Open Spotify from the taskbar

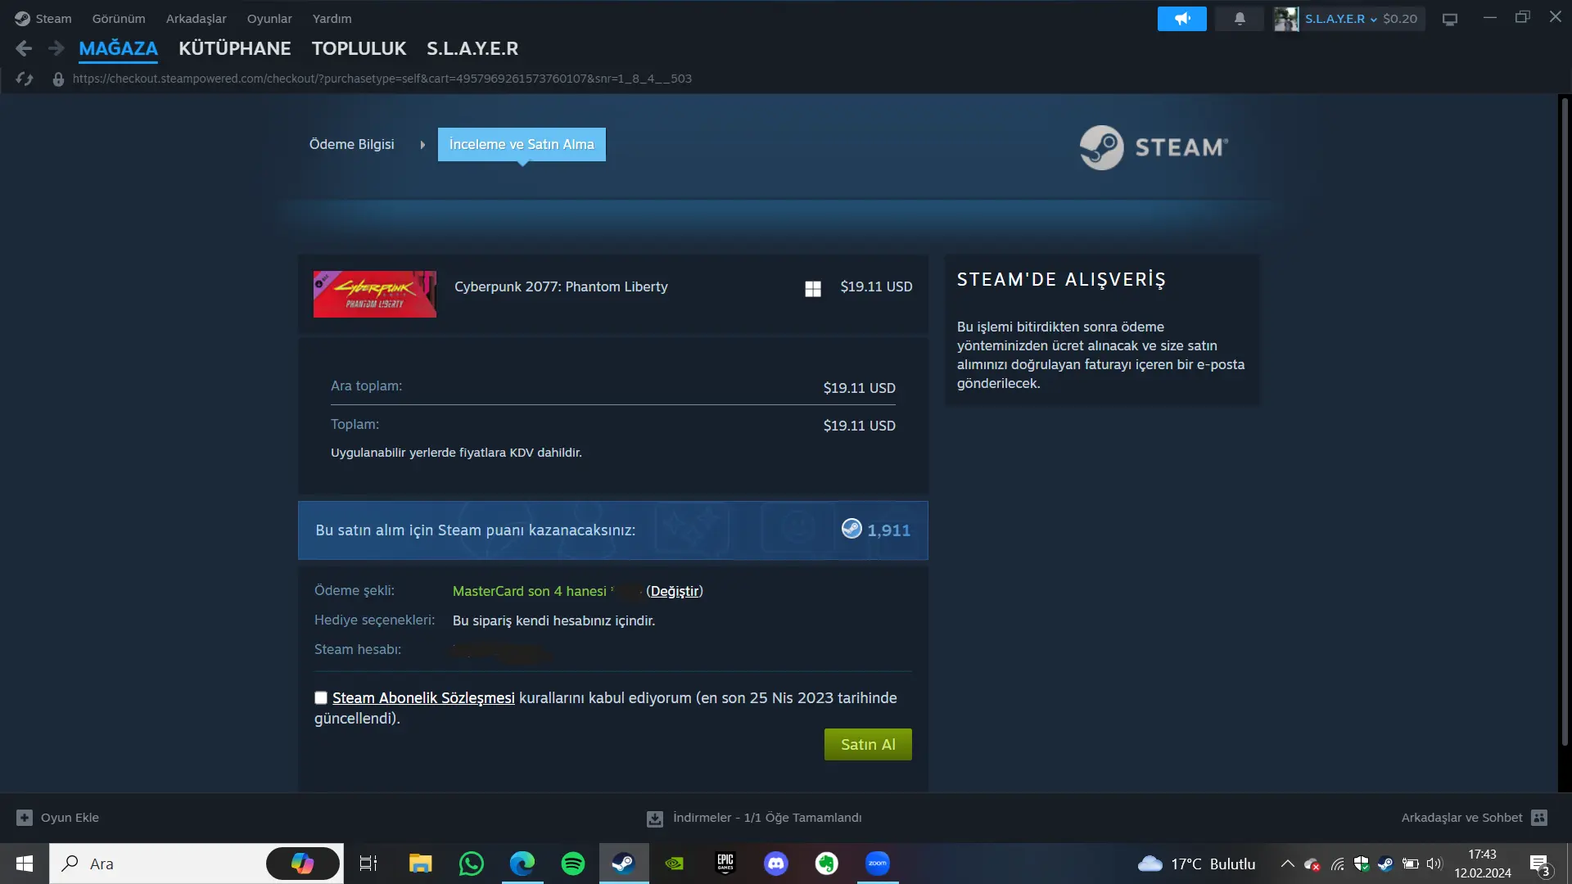(573, 864)
